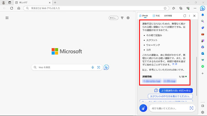This screenshot has height=116, width=207.
Task: Open page settings gear on new tab page
Action: [128, 18]
